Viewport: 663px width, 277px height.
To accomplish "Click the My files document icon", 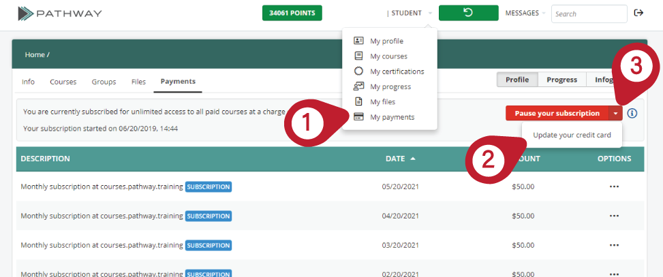I will tap(358, 101).
